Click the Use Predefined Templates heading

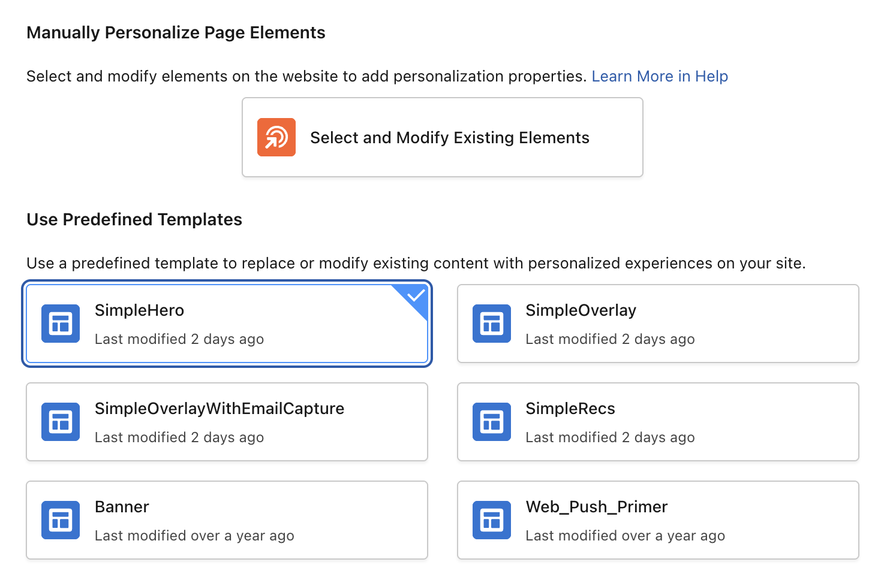pos(134,219)
